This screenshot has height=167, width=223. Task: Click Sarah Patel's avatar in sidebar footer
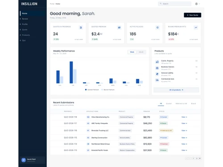click(x=24, y=160)
